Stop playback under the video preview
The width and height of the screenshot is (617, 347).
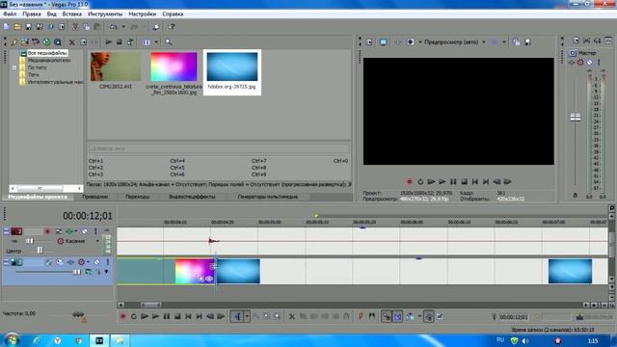point(465,181)
